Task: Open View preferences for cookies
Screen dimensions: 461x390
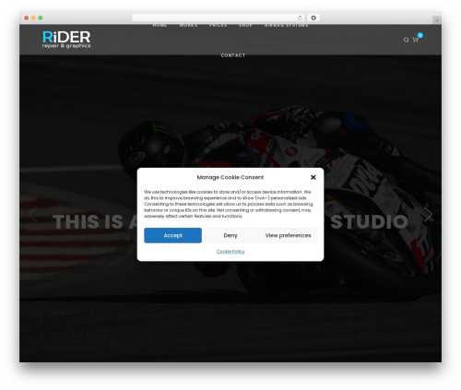Action: (x=288, y=235)
